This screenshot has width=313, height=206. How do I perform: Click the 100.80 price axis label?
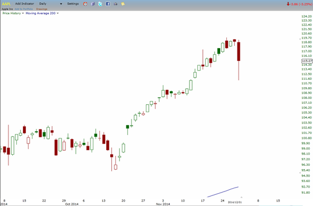[x=306, y=138]
